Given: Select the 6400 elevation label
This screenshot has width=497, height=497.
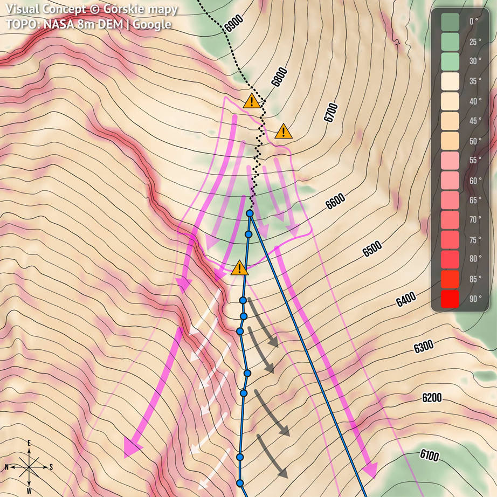Looking at the screenshot, I should [x=406, y=299].
